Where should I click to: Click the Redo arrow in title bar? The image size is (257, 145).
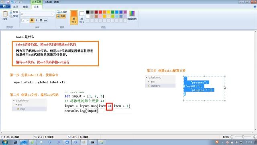(16, 2)
